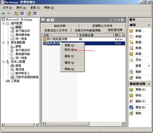The width and height of the screenshot is (153, 133).
Task: Open the 通讯组 node
Action: 20,69
